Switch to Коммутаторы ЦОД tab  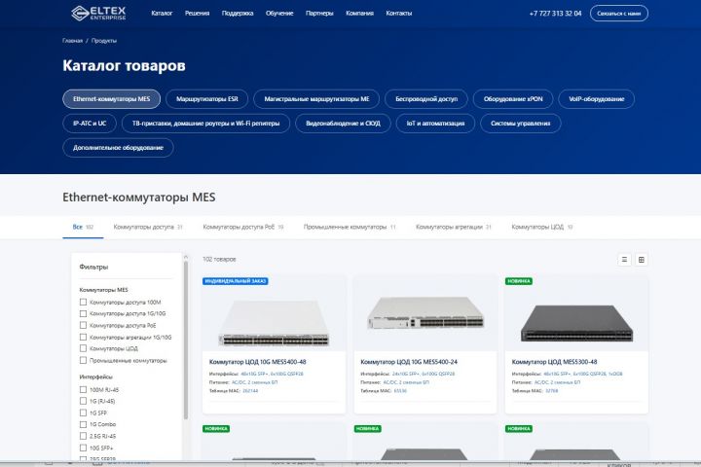542,227
